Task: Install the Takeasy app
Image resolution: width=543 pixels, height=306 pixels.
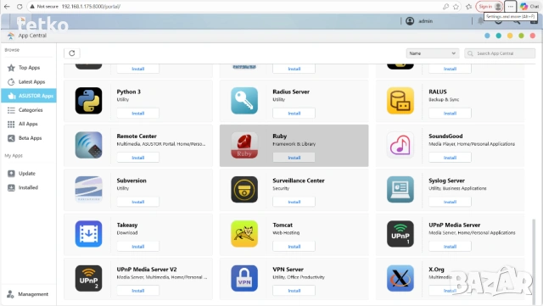Action: pyautogui.click(x=137, y=247)
